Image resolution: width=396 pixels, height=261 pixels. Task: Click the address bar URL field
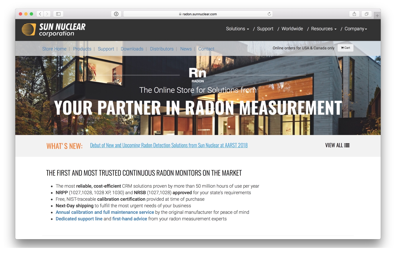(x=198, y=14)
